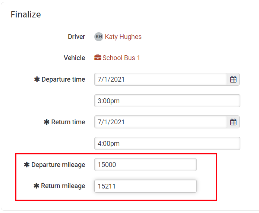Viewport: 259px width, 213px height.
Task: Click the Departure mileage input 15000
Action: (x=145, y=165)
